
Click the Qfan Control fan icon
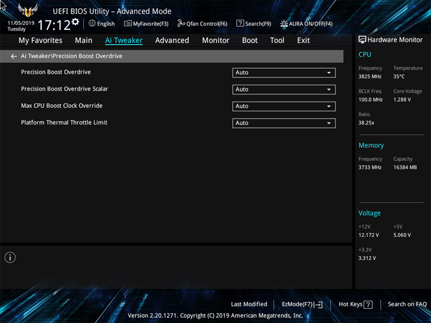point(181,23)
